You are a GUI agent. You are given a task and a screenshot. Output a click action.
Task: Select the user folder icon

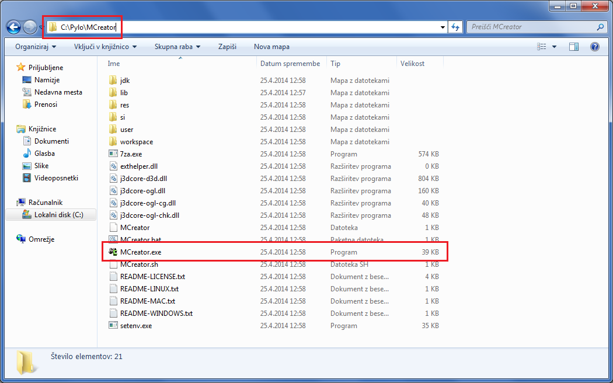coord(113,130)
